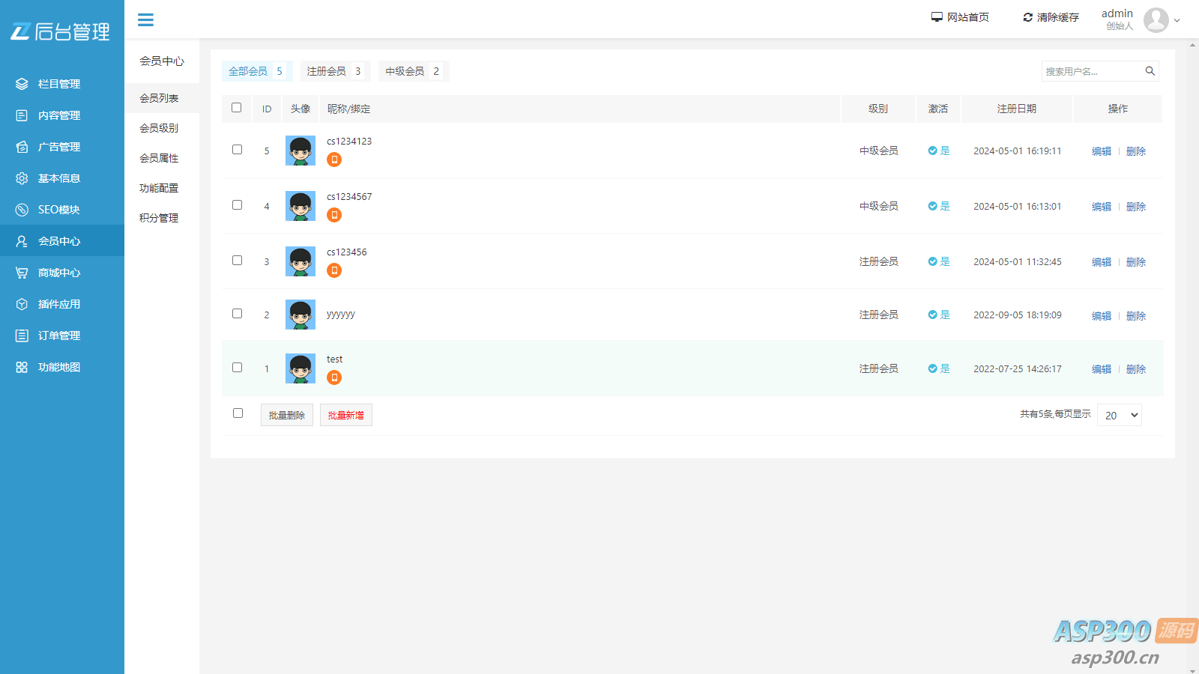Click the avatar of member yyyyyy
This screenshot has width=1199, height=674.
300,315
